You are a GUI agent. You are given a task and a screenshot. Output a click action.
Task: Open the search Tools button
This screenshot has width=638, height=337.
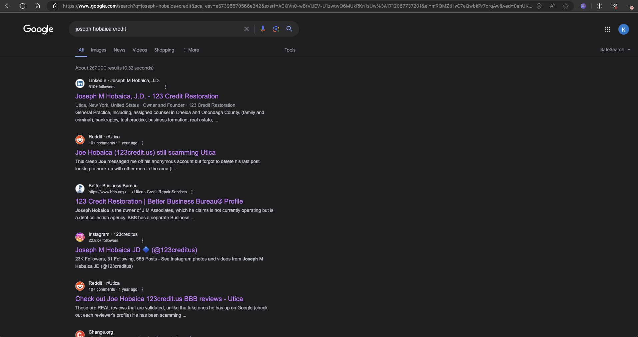click(x=290, y=50)
